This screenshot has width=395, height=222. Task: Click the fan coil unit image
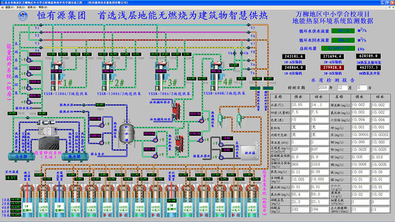pos(47,122)
